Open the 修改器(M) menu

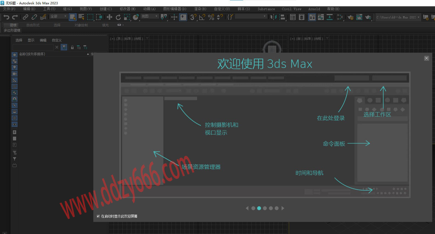[x=128, y=9]
